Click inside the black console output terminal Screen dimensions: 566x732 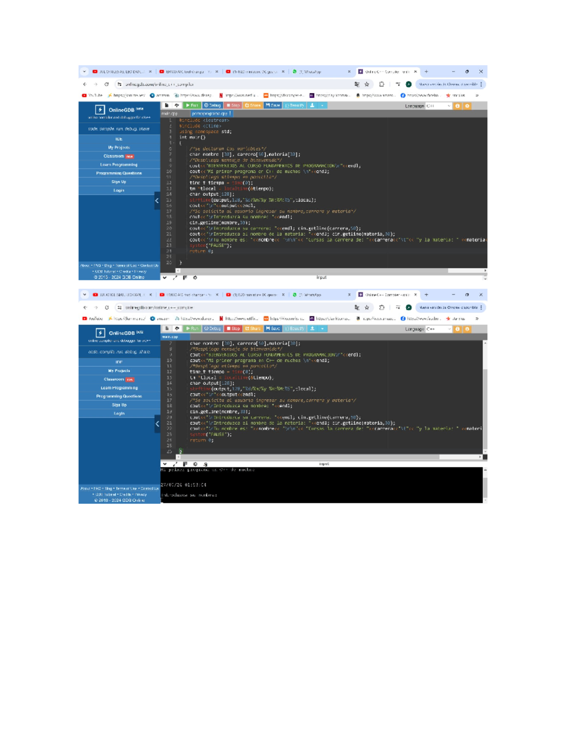point(321,485)
